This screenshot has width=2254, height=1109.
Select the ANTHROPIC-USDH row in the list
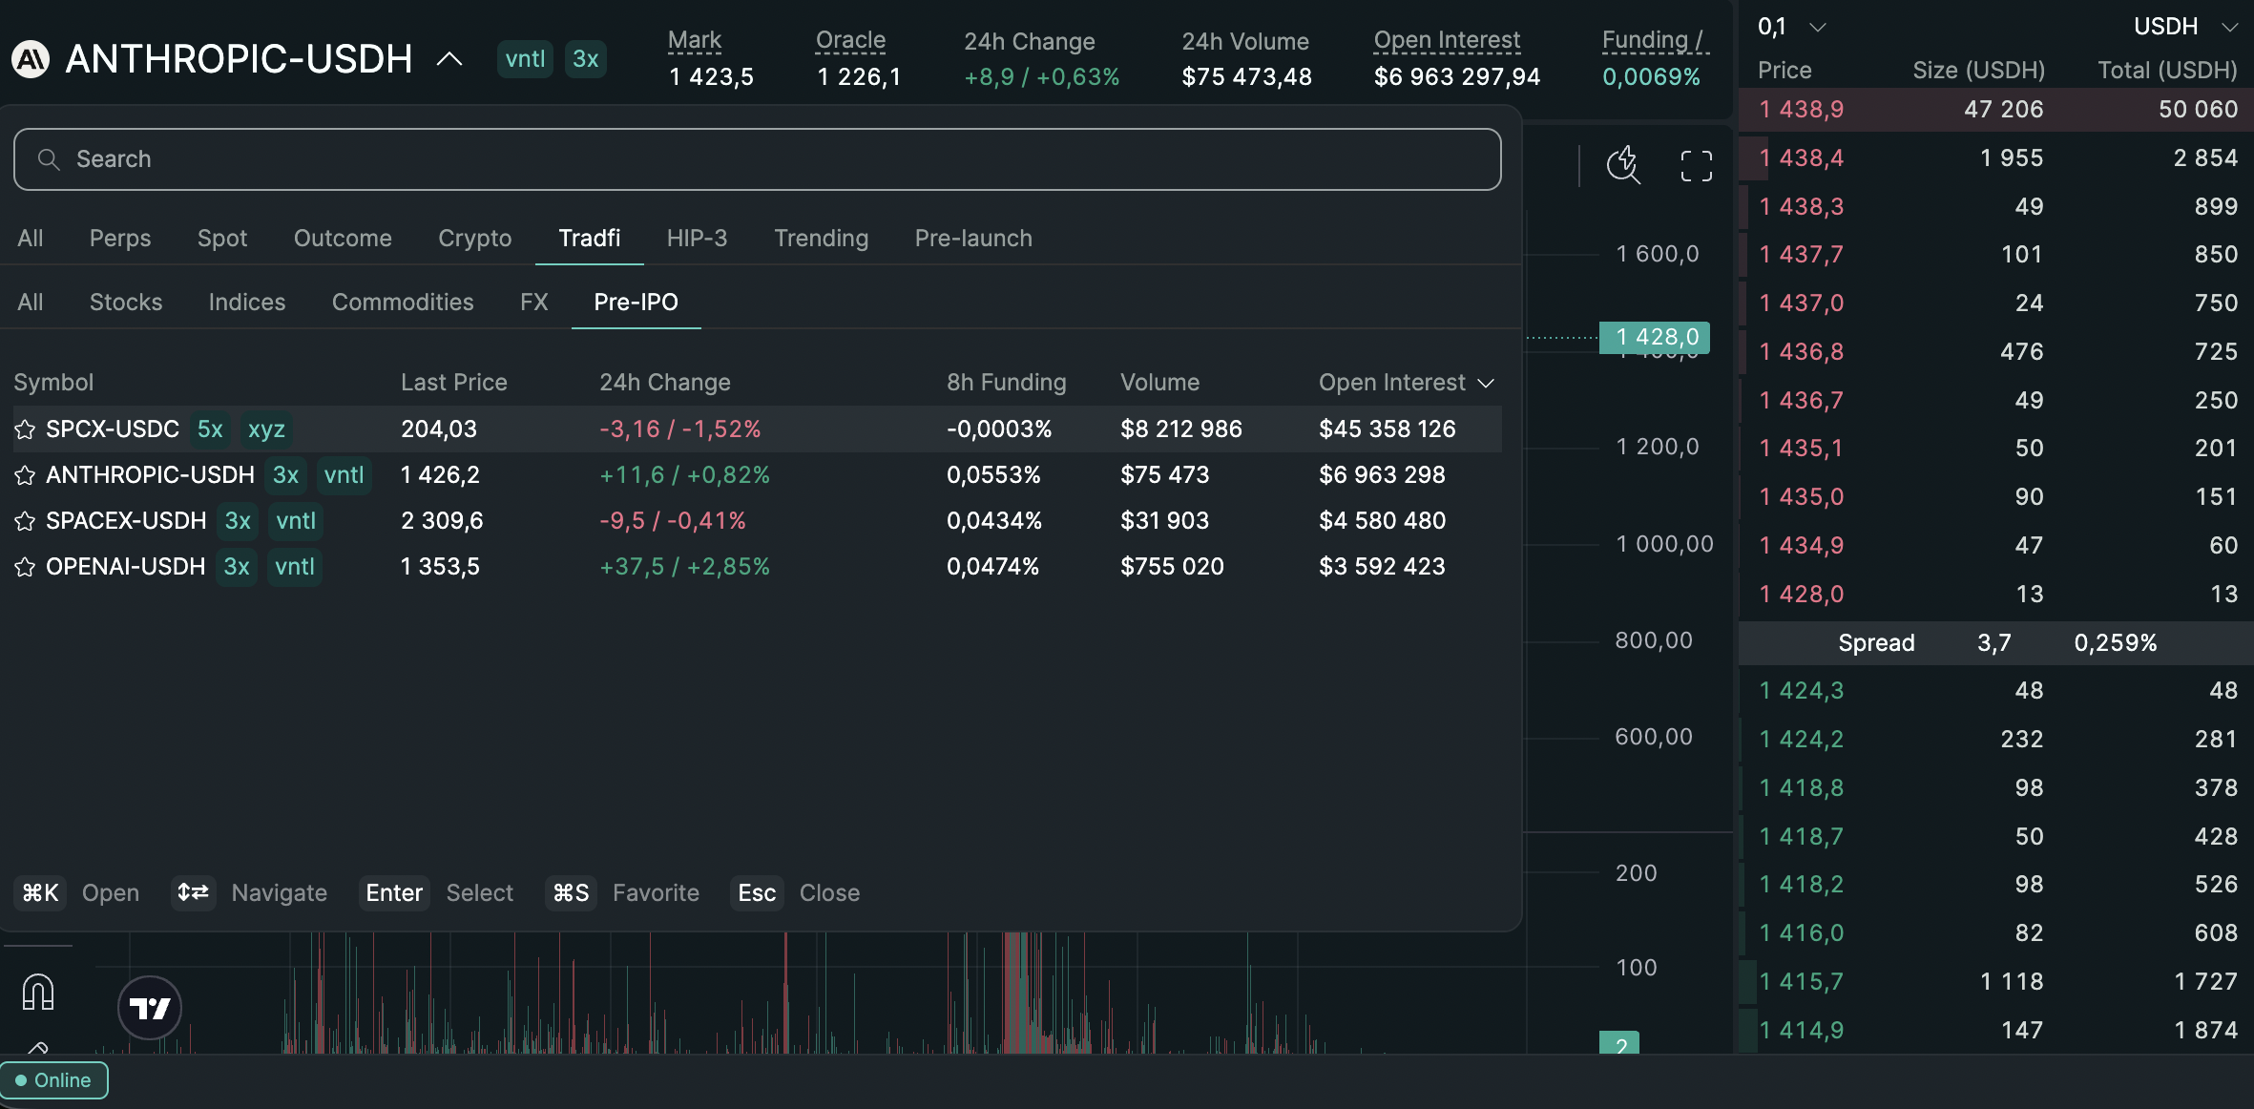click(757, 475)
